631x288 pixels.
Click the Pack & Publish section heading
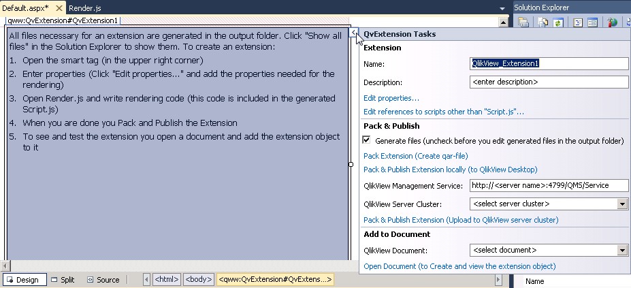tap(391, 126)
